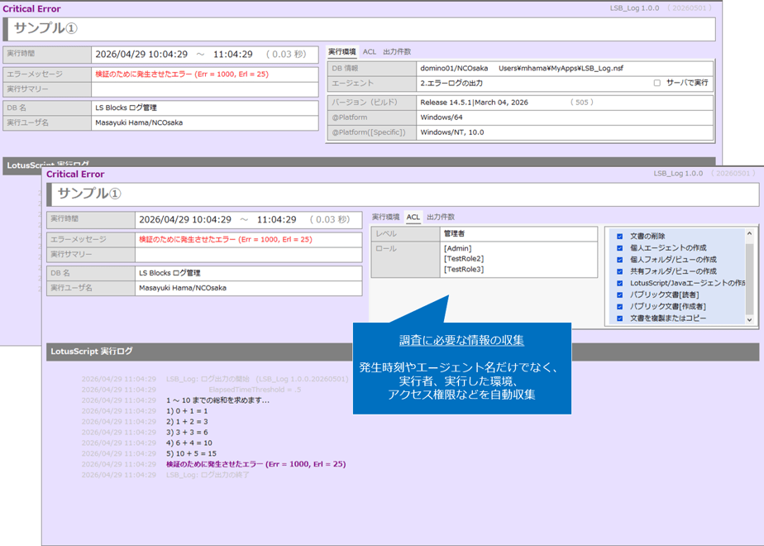Switch to ACL tab in back window
Image resolution: width=764 pixels, height=546 pixels.
[370, 51]
